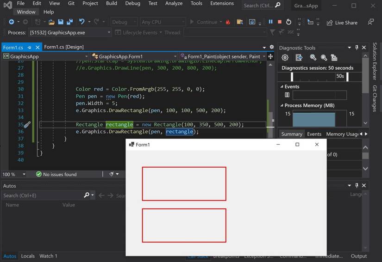382x262 pixels.
Task: Click the Save All icon
Action: pyautogui.click(x=69, y=22)
